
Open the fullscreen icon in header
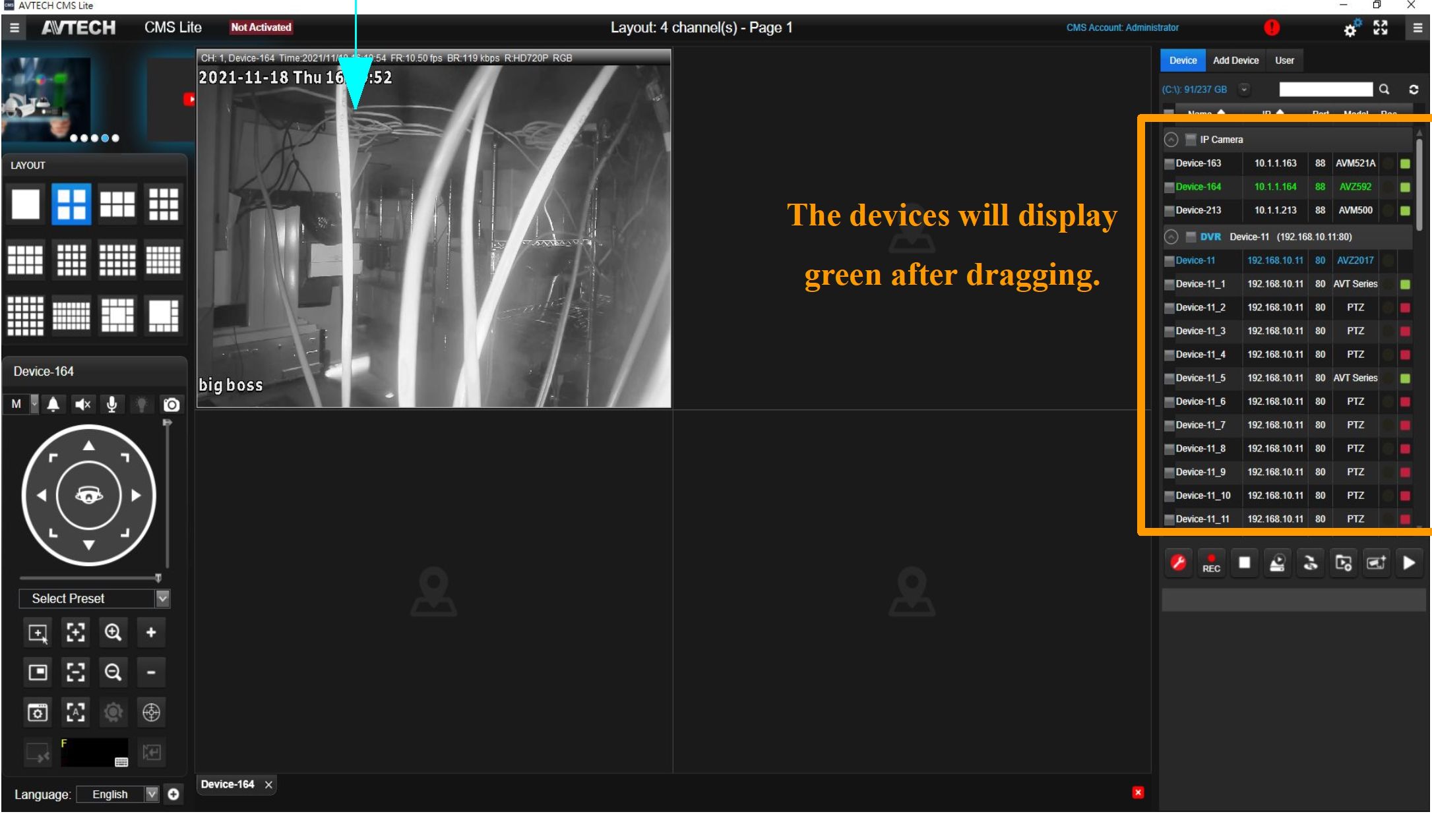pyautogui.click(x=1381, y=28)
